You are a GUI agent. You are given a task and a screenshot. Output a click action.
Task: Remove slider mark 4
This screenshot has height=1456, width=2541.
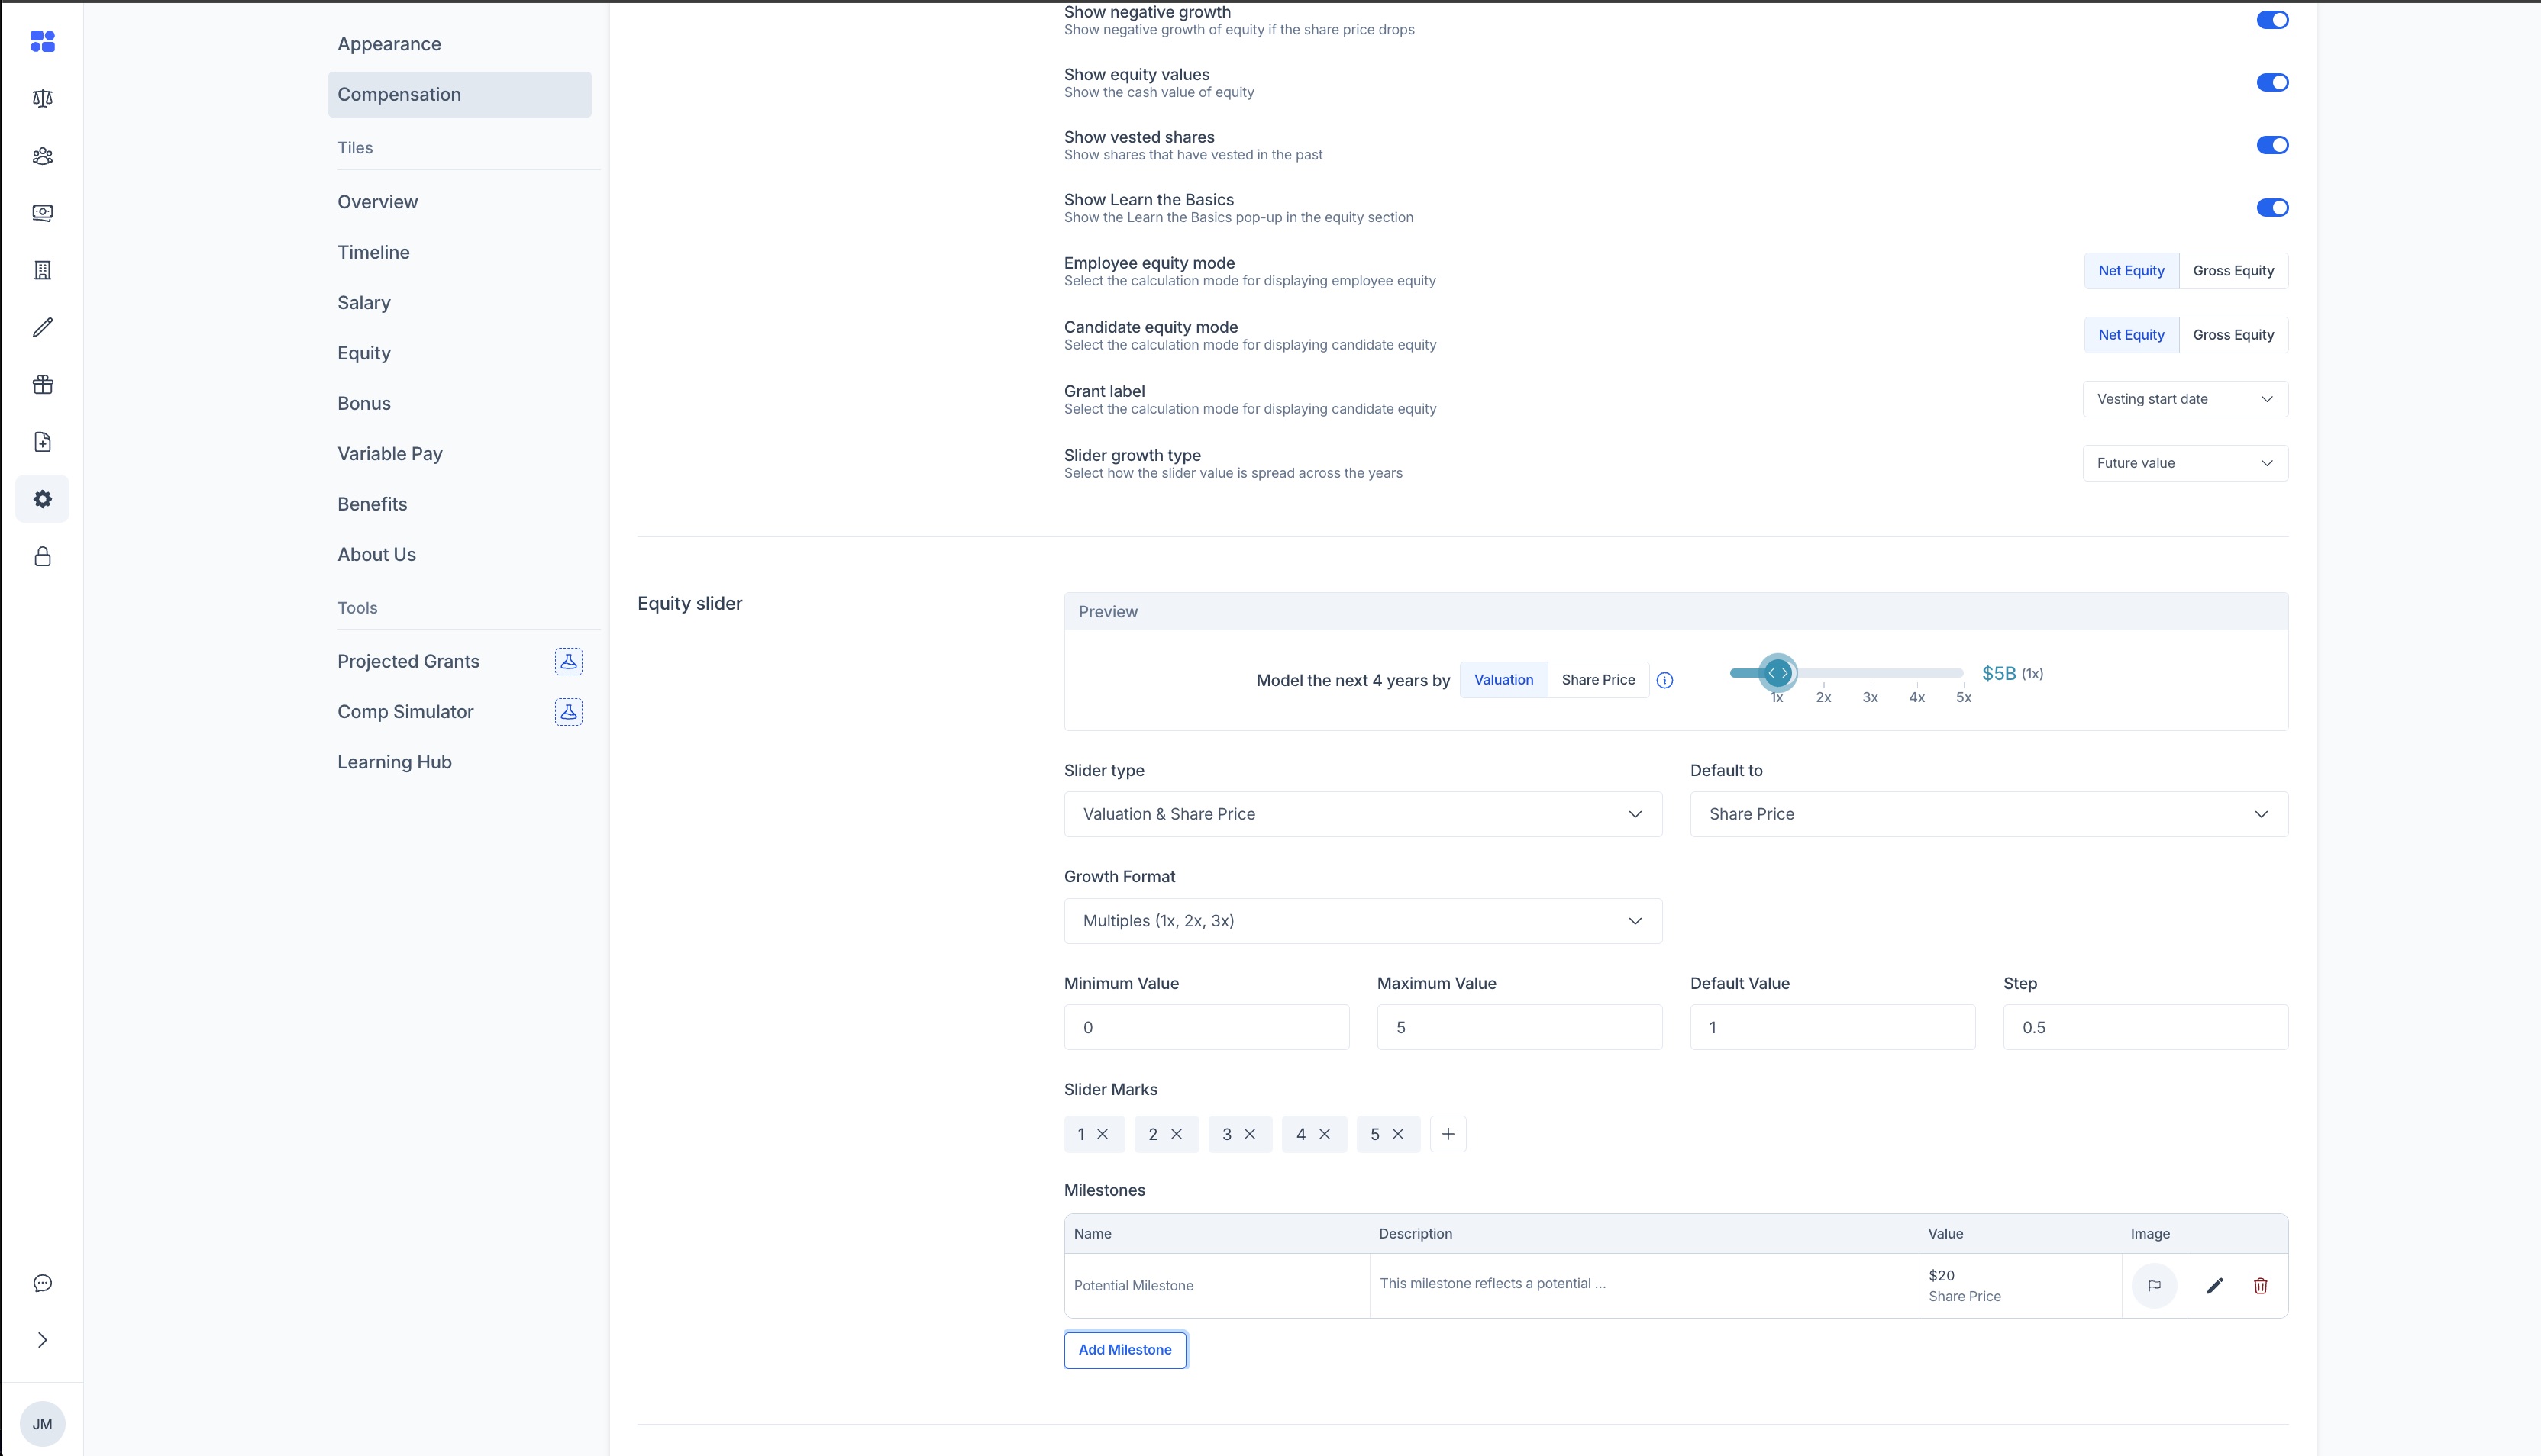[1325, 1134]
